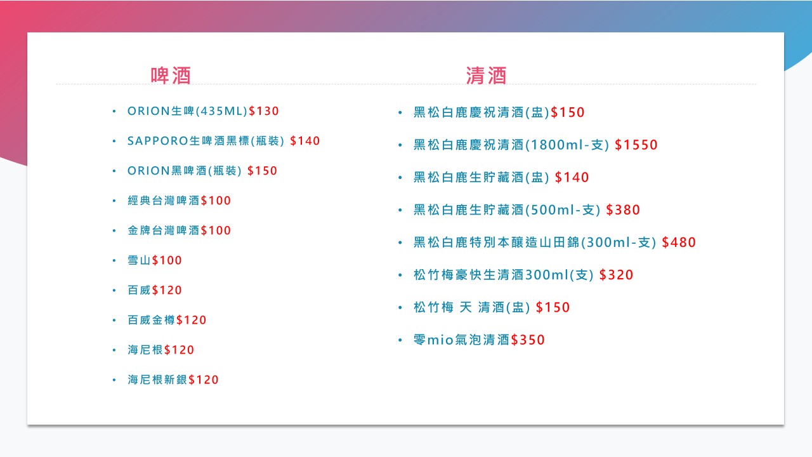Select the 啤酒 heading
This screenshot has height=457, width=812.
pos(171,76)
